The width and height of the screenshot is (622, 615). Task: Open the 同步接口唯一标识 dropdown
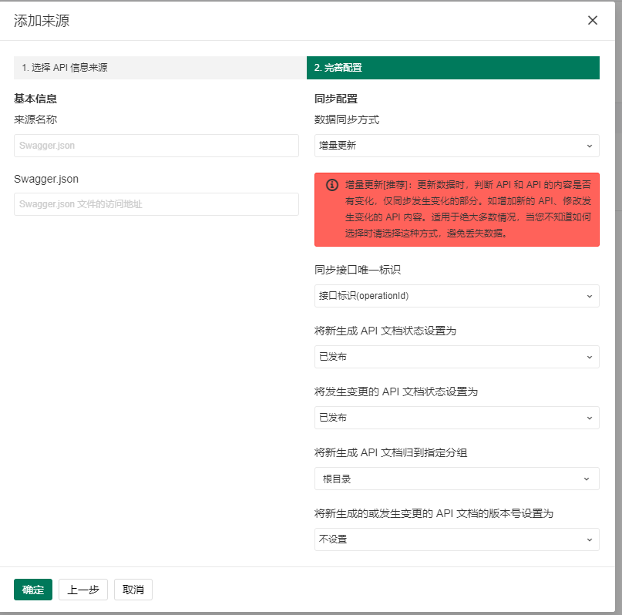click(x=456, y=296)
